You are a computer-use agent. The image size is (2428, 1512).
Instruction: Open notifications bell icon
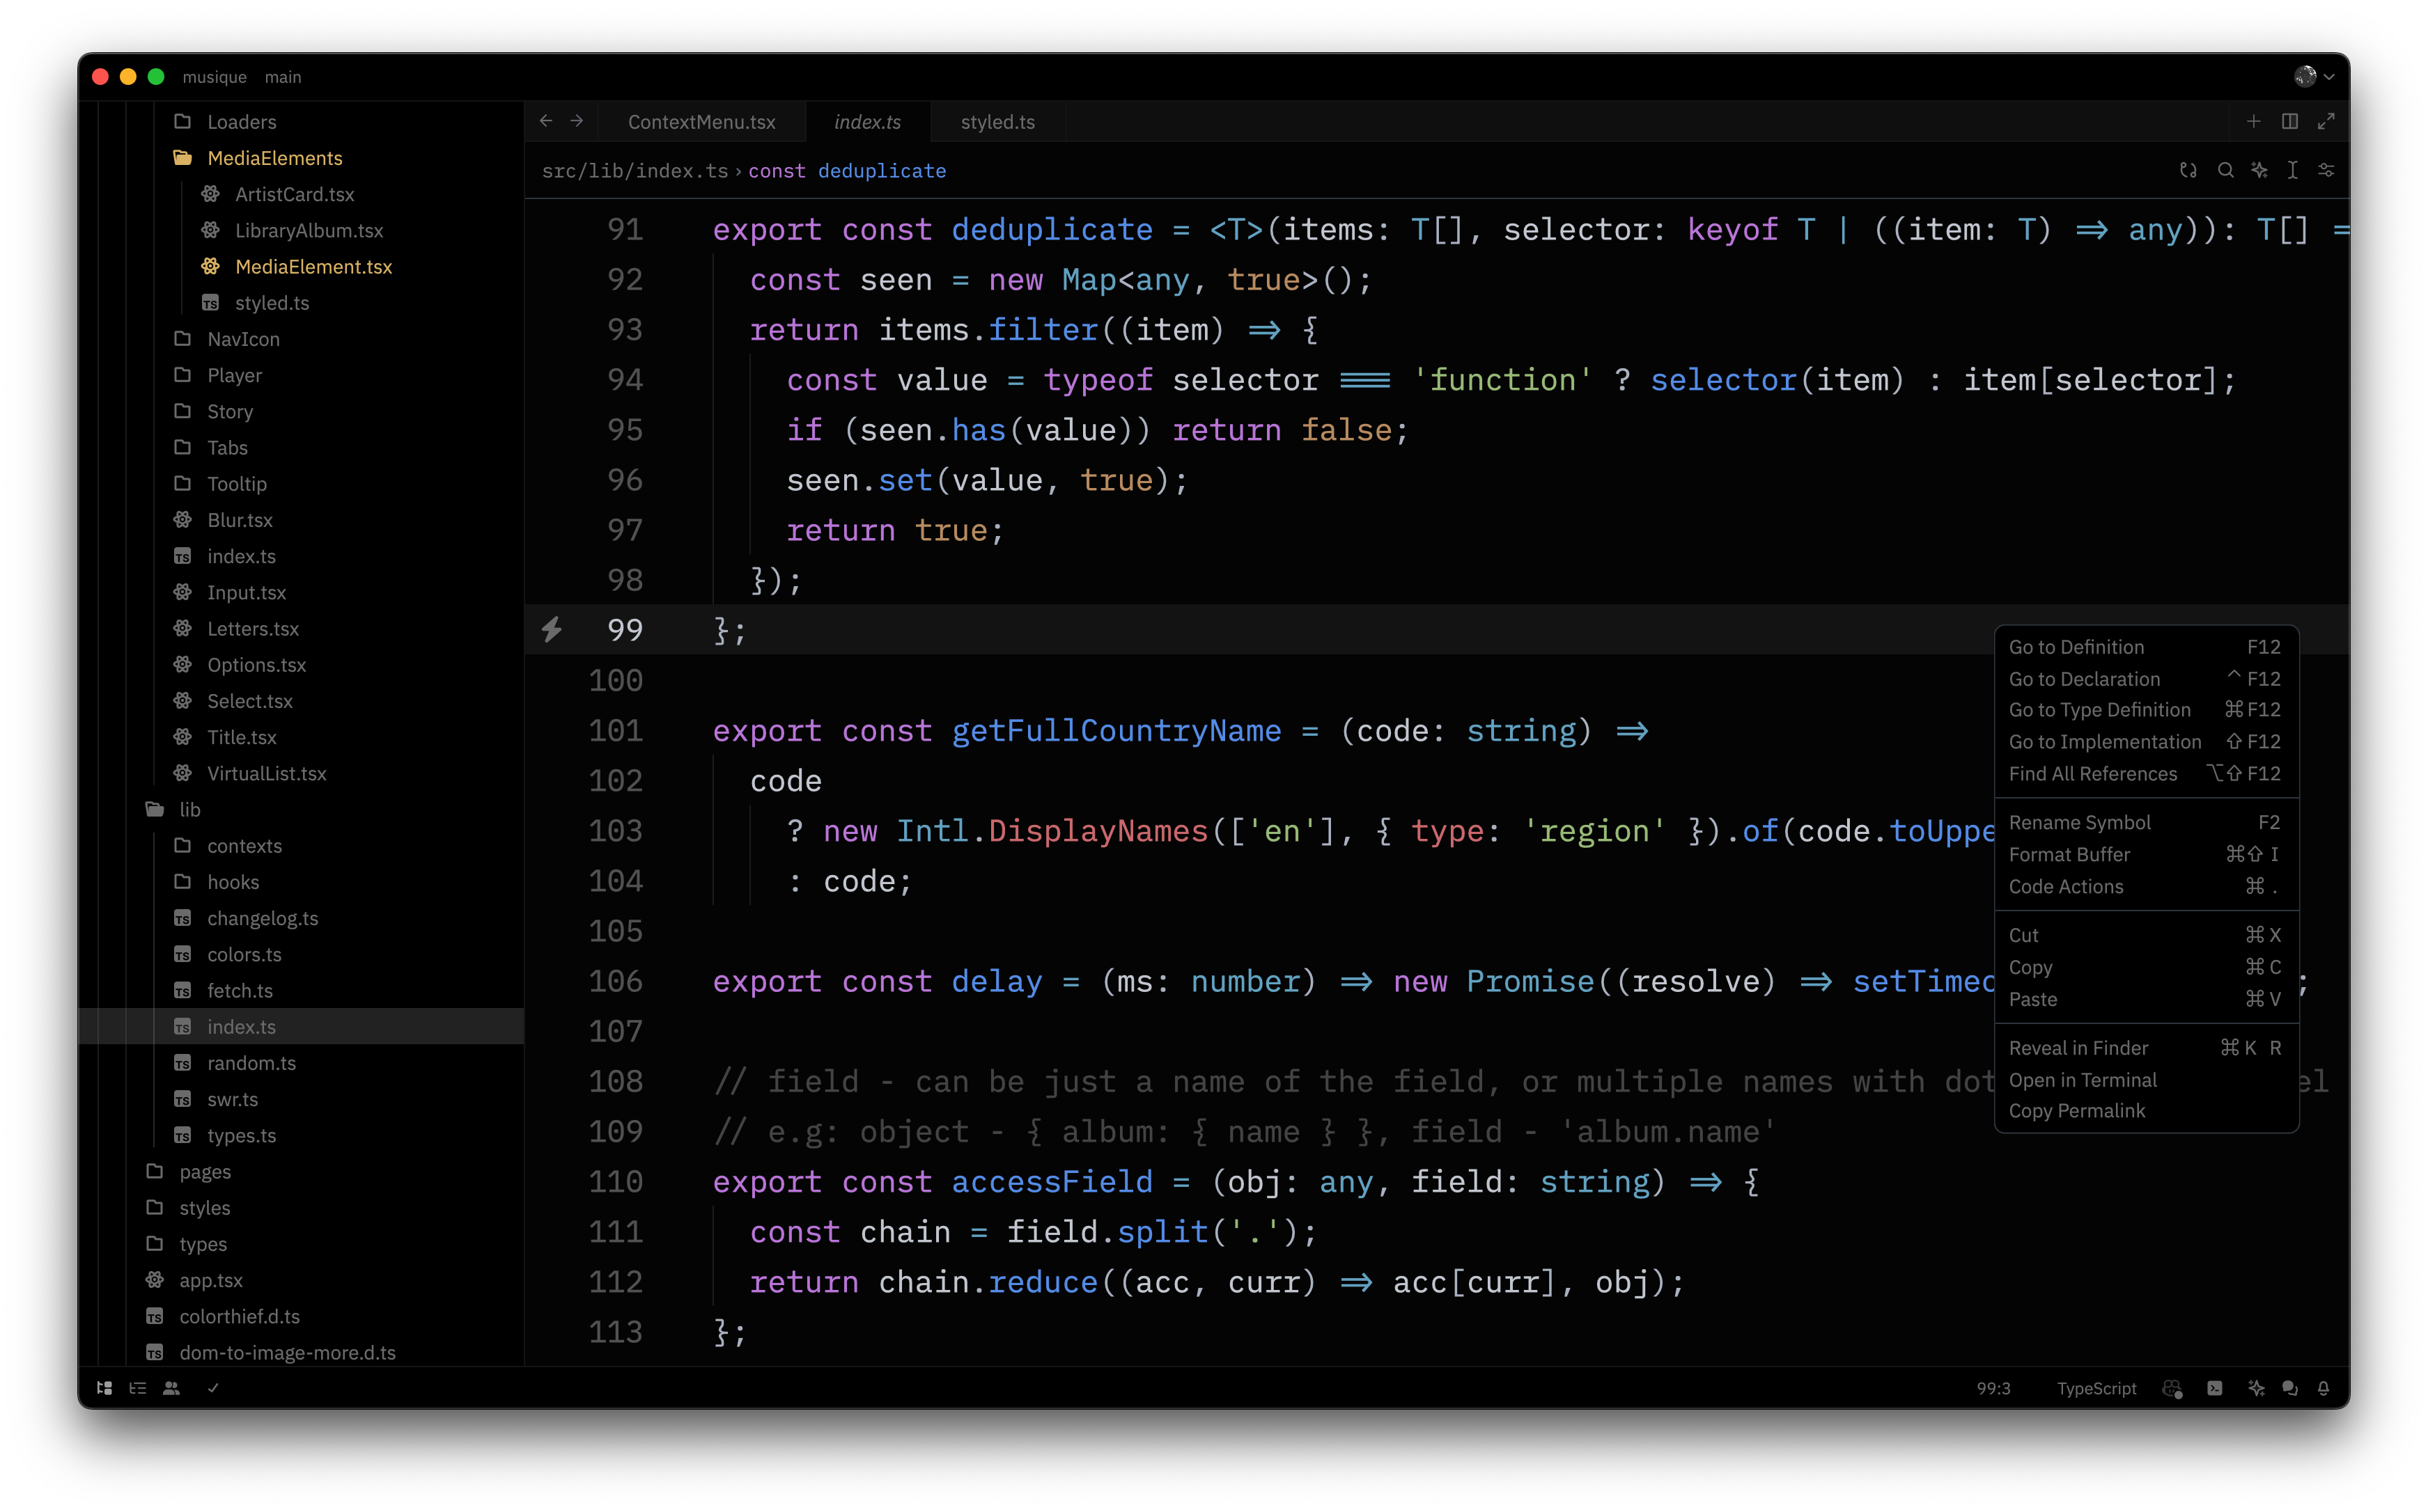pyautogui.click(x=2324, y=1388)
